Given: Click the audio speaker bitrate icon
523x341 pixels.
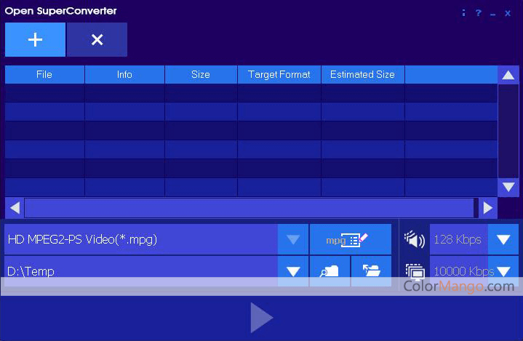Looking at the screenshot, I should (415, 239).
